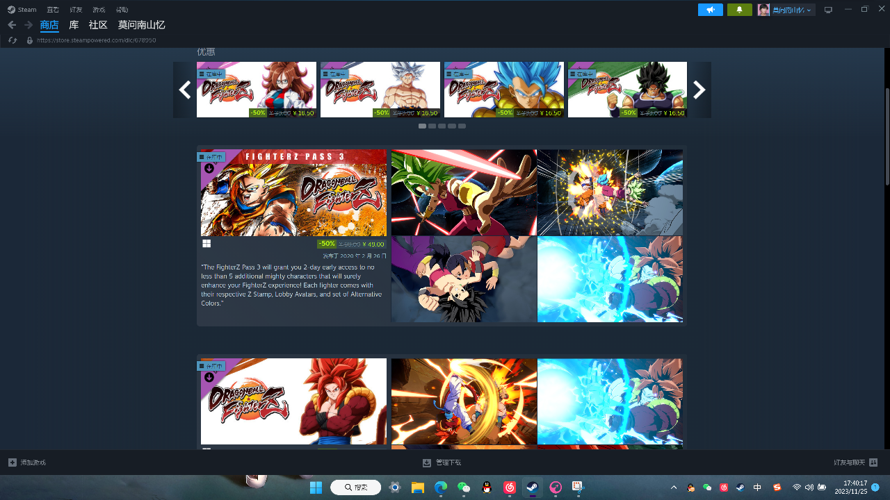Image resolution: width=890 pixels, height=500 pixels.
Task: Select the third carousel page dot
Action: pos(442,126)
